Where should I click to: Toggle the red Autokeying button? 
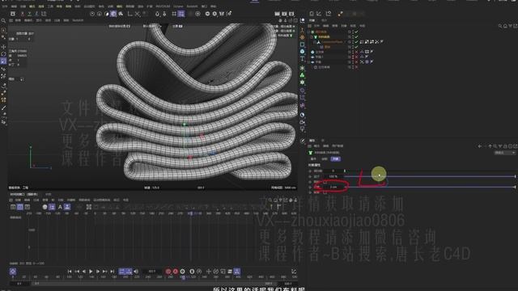(176, 272)
